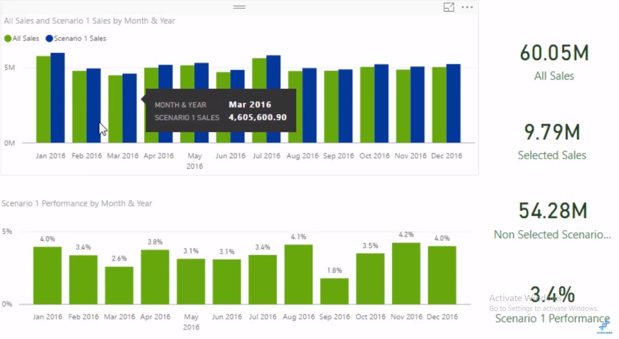Select Oct 2016 green All Sales bar

coord(367,105)
